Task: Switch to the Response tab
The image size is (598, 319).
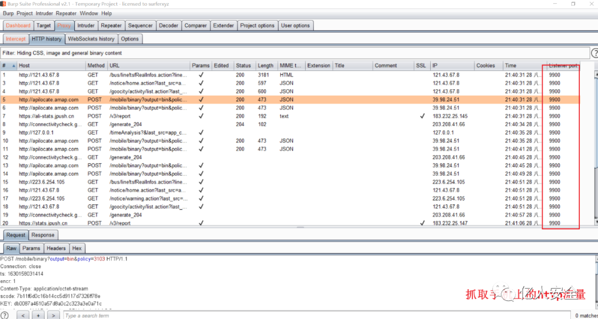Action: (44, 235)
